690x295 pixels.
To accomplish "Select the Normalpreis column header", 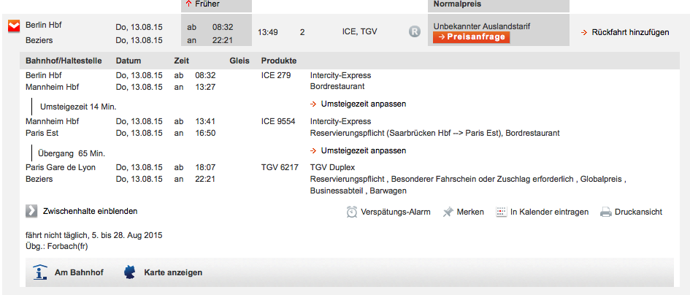I will pyautogui.click(x=458, y=4).
